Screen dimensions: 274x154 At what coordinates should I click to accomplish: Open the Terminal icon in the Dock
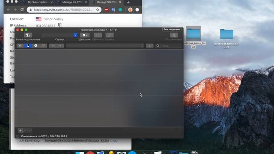pos(147,153)
